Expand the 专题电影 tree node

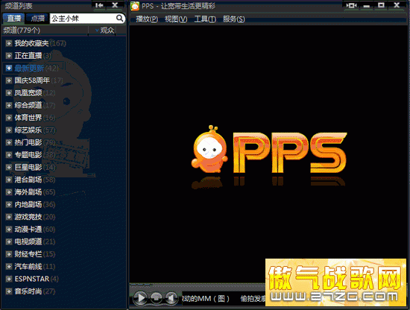9,155
